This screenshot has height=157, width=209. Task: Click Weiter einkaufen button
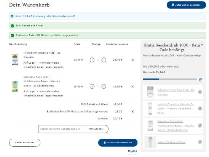pyautogui.click(x=25, y=143)
